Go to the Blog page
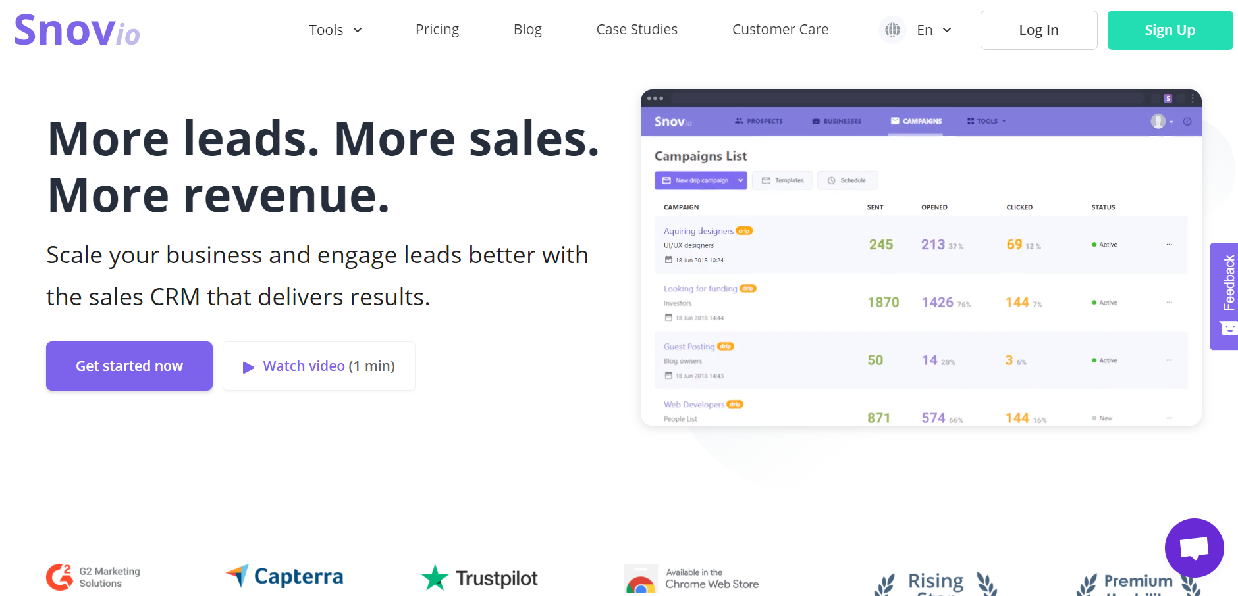Screen dimensions: 1238x596 527,30
